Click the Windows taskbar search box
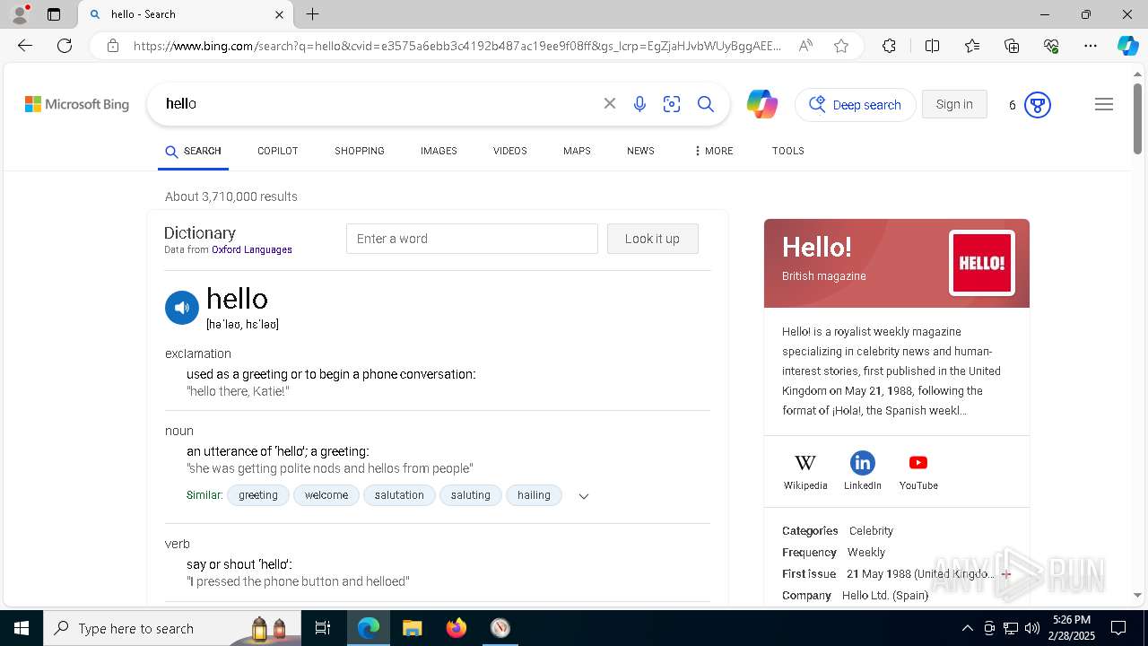1148x646 pixels. (x=170, y=628)
